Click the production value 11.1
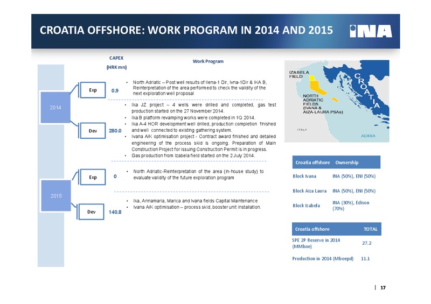Screen dimensions: 431x304 [x=365, y=258]
